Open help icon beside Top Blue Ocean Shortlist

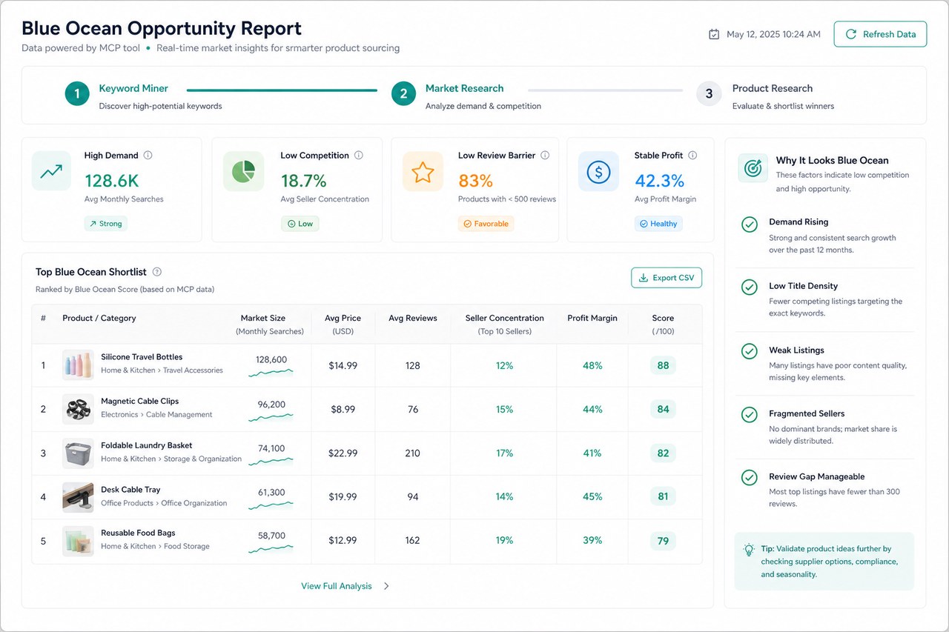(157, 272)
